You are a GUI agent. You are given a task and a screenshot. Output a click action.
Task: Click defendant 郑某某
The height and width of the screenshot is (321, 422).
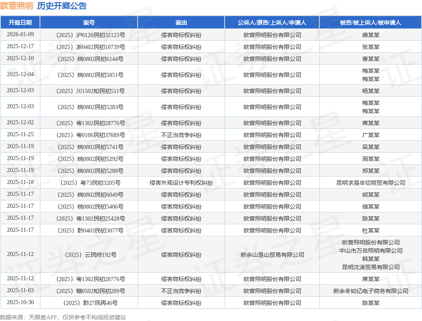(x=370, y=171)
